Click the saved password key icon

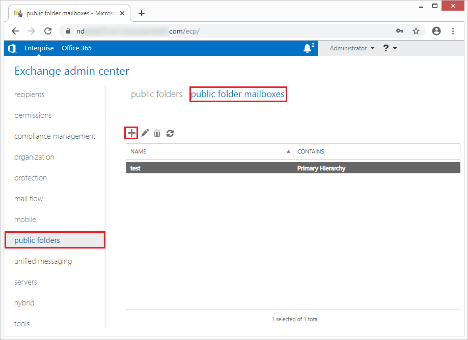click(x=400, y=31)
